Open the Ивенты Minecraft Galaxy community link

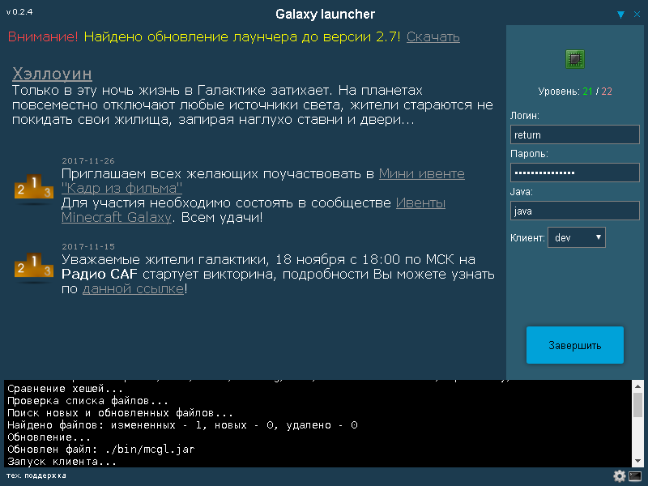(x=420, y=203)
